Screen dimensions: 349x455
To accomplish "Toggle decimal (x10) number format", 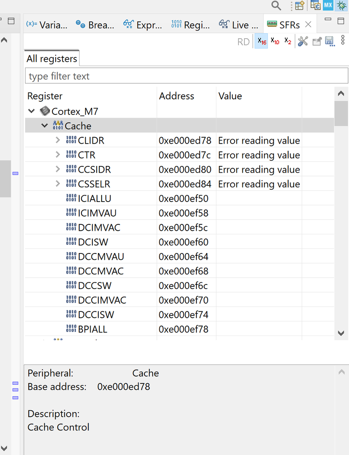I will [275, 41].
